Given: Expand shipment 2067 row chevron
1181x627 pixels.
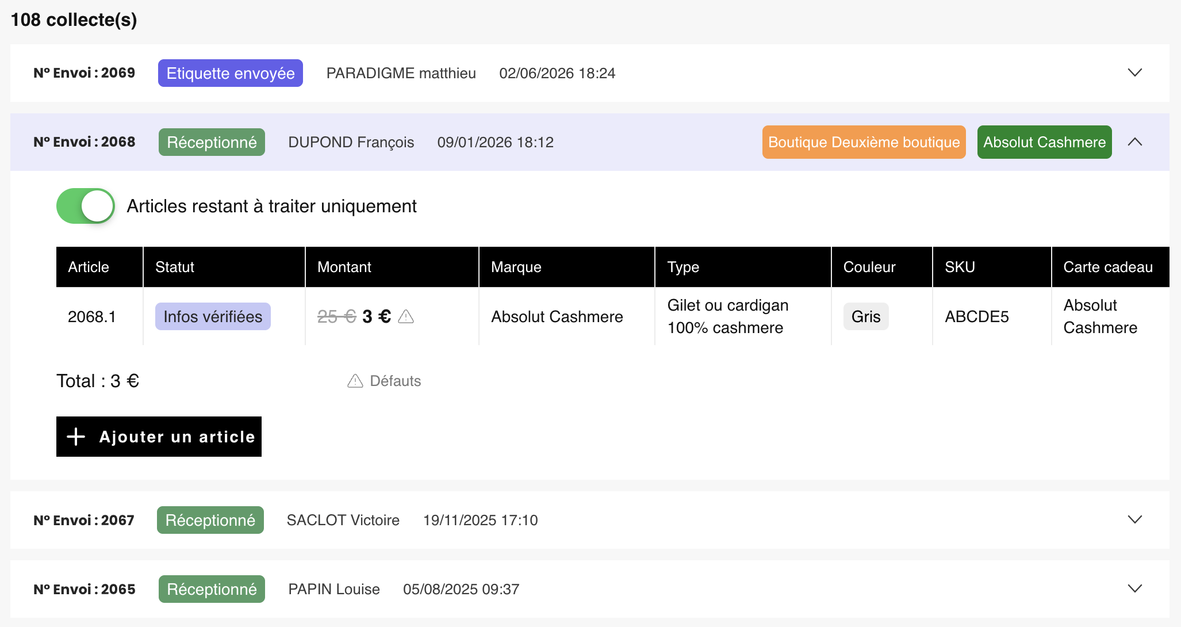Looking at the screenshot, I should 1134,520.
